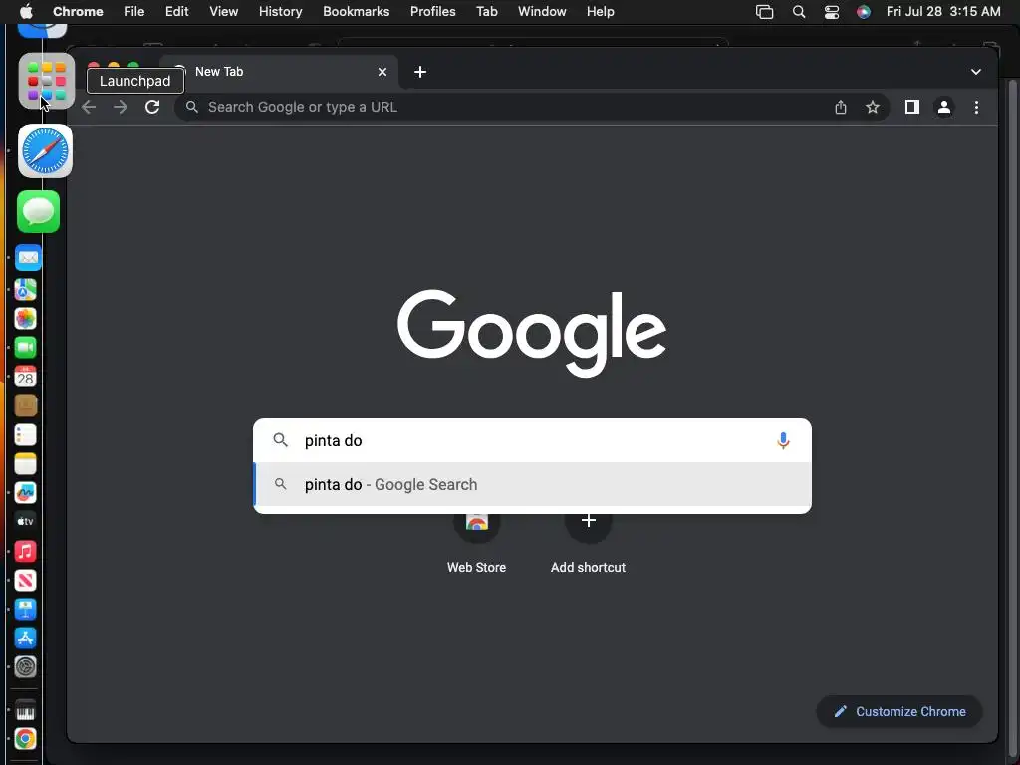Open a new tab with the plus button
Viewport: 1020px width, 765px height.
point(420,72)
